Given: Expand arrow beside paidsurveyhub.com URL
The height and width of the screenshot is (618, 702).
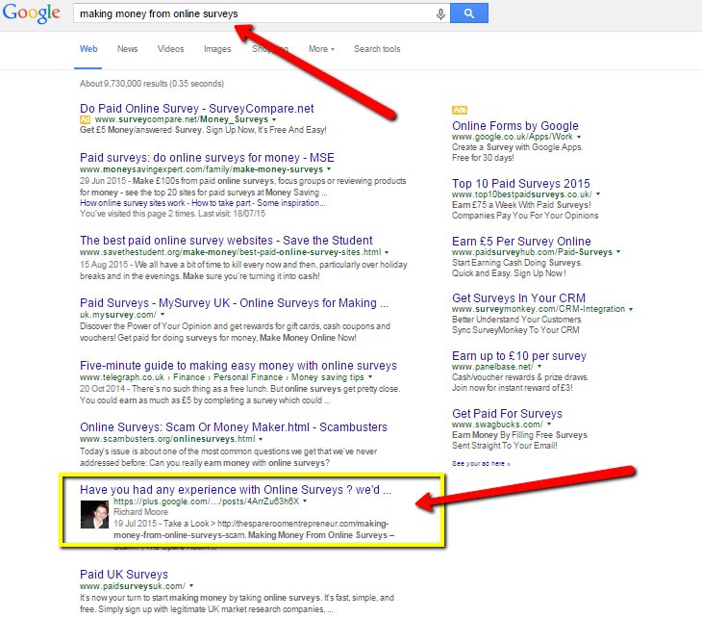Looking at the screenshot, I should [618, 252].
